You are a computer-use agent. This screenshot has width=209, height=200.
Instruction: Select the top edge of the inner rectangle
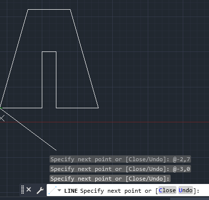49,52
